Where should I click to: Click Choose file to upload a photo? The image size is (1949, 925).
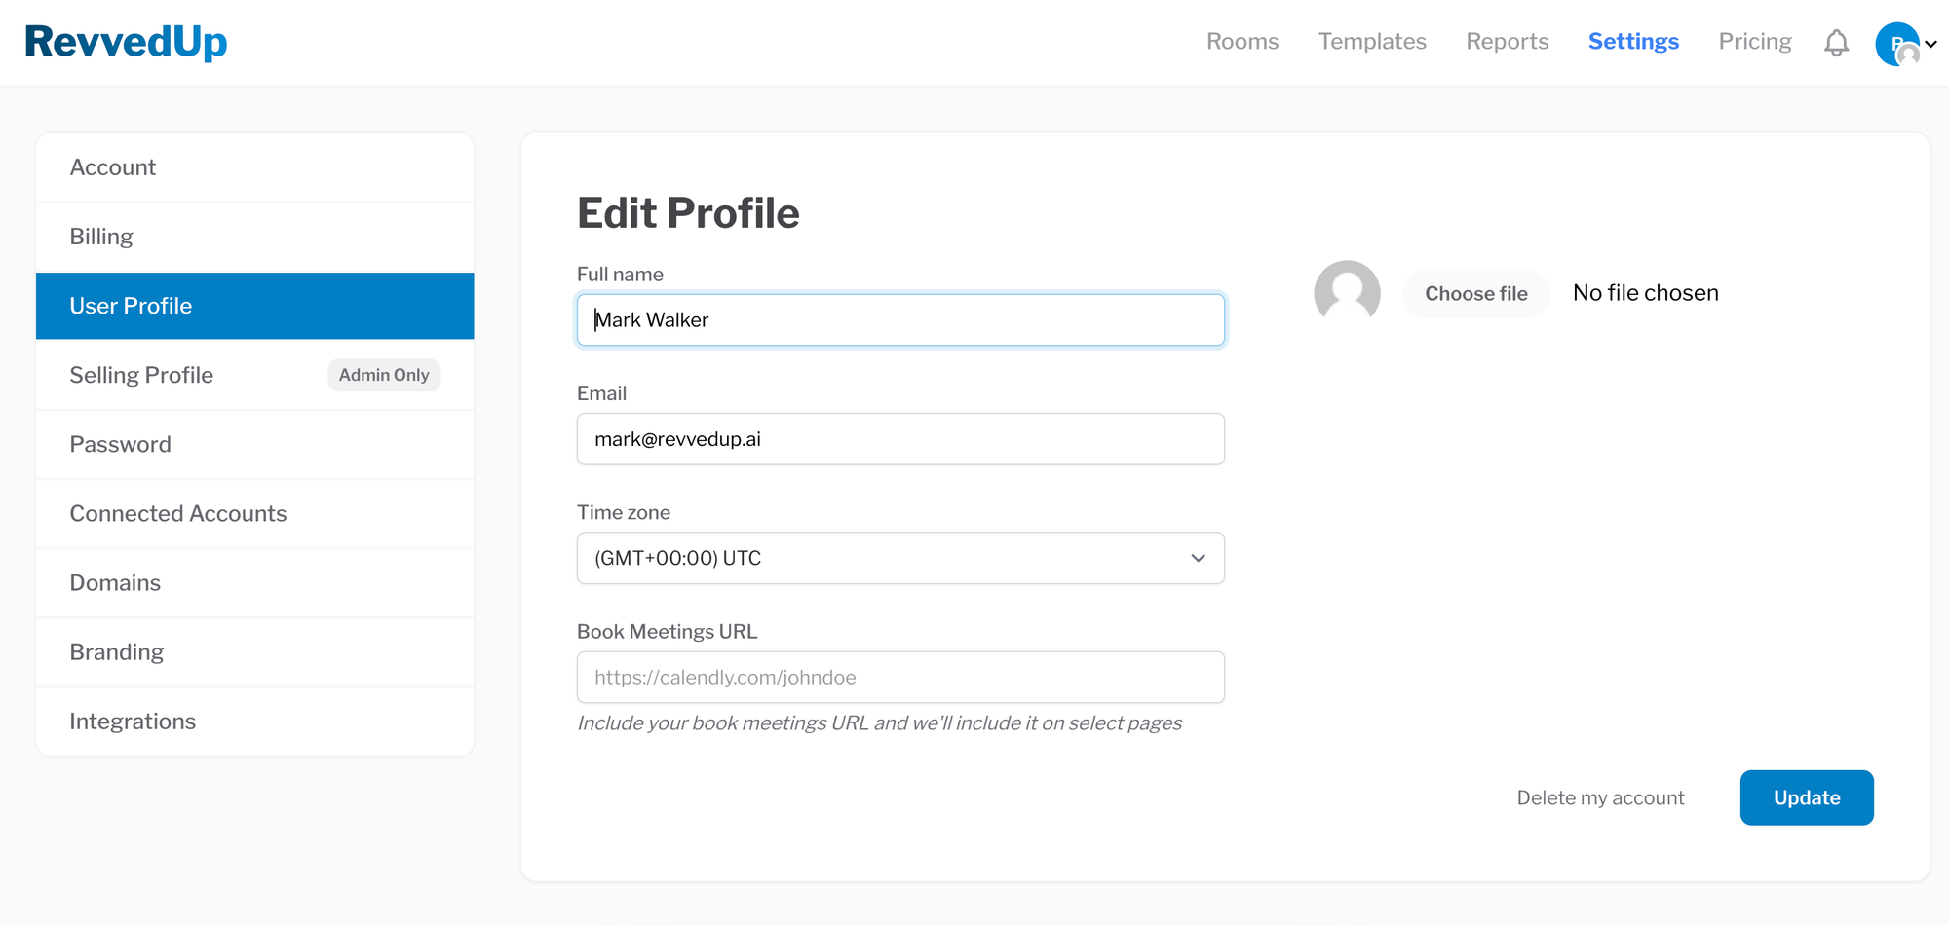pyautogui.click(x=1475, y=292)
